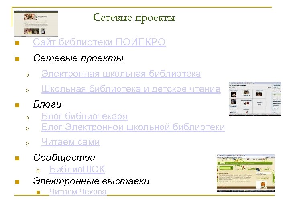Select the Электронные выставки heading
Image resolution: width=289 pixels, height=217 pixels.
pos(91,181)
